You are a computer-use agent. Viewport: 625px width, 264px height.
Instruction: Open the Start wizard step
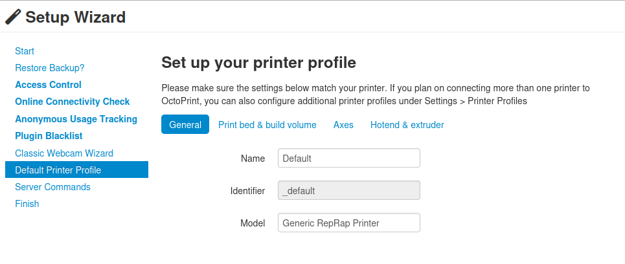pos(25,51)
